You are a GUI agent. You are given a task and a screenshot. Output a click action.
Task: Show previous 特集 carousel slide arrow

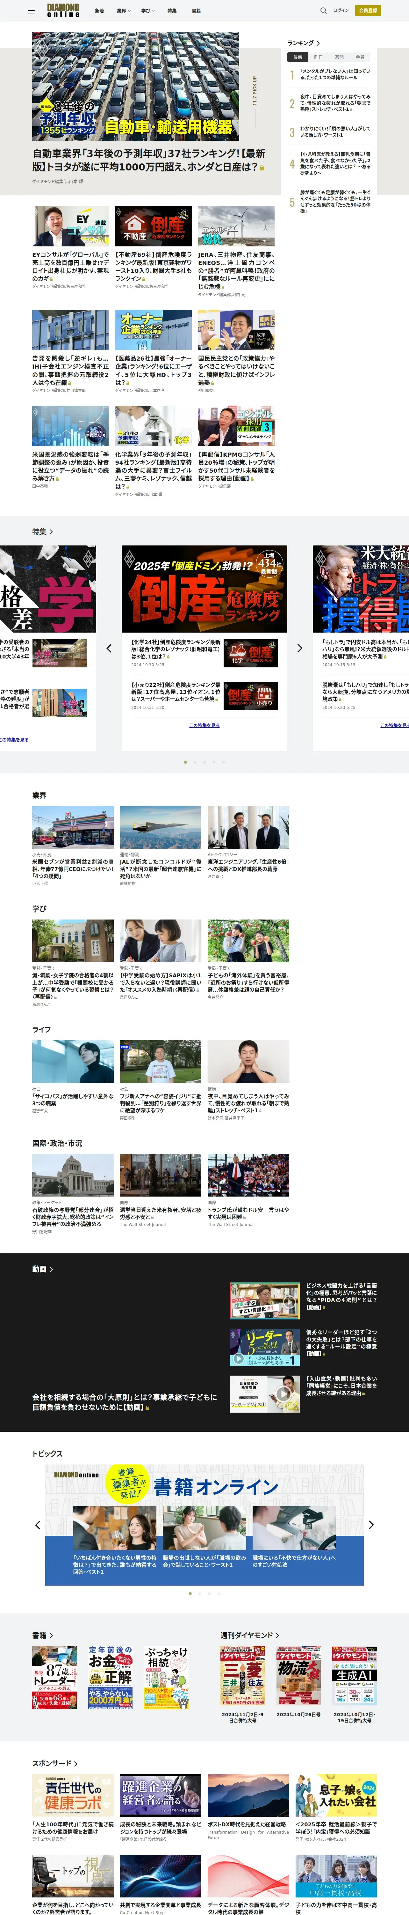(x=109, y=648)
